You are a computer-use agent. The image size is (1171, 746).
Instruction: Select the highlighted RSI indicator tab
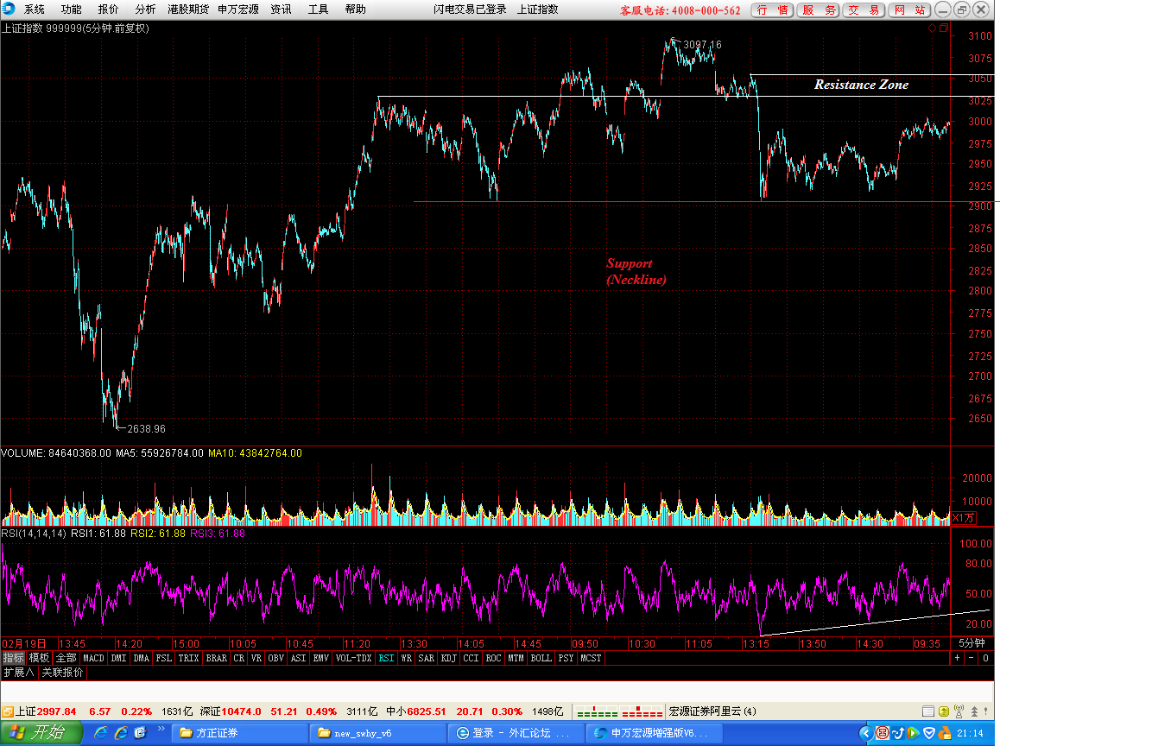pyautogui.click(x=386, y=658)
